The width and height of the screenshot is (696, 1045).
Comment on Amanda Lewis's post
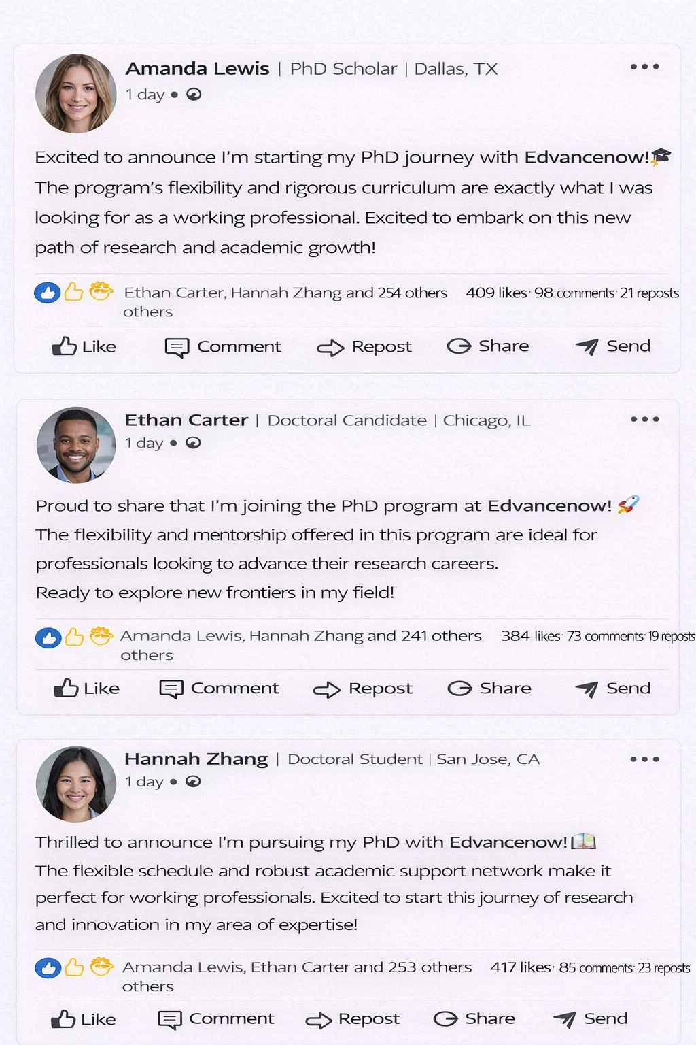click(x=223, y=347)
